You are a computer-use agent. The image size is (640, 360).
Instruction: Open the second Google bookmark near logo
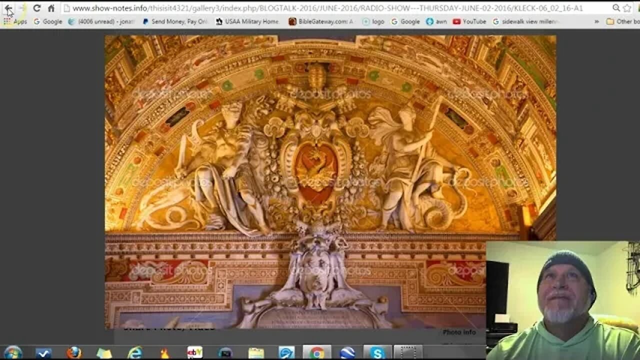point(405,21)
